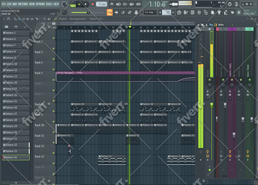
Task: Toggle the 3-2-1 recording countdown icon
Action: pyautogui.click(x=125, y=4)
